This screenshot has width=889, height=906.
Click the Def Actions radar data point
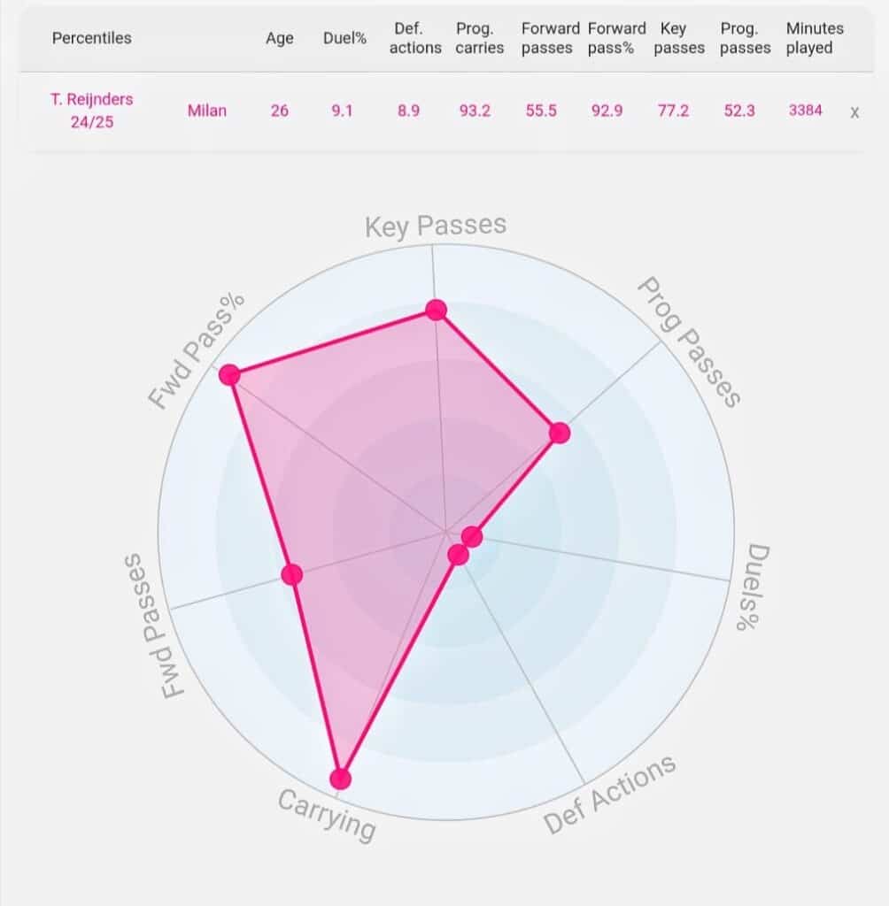click(458, 556)
